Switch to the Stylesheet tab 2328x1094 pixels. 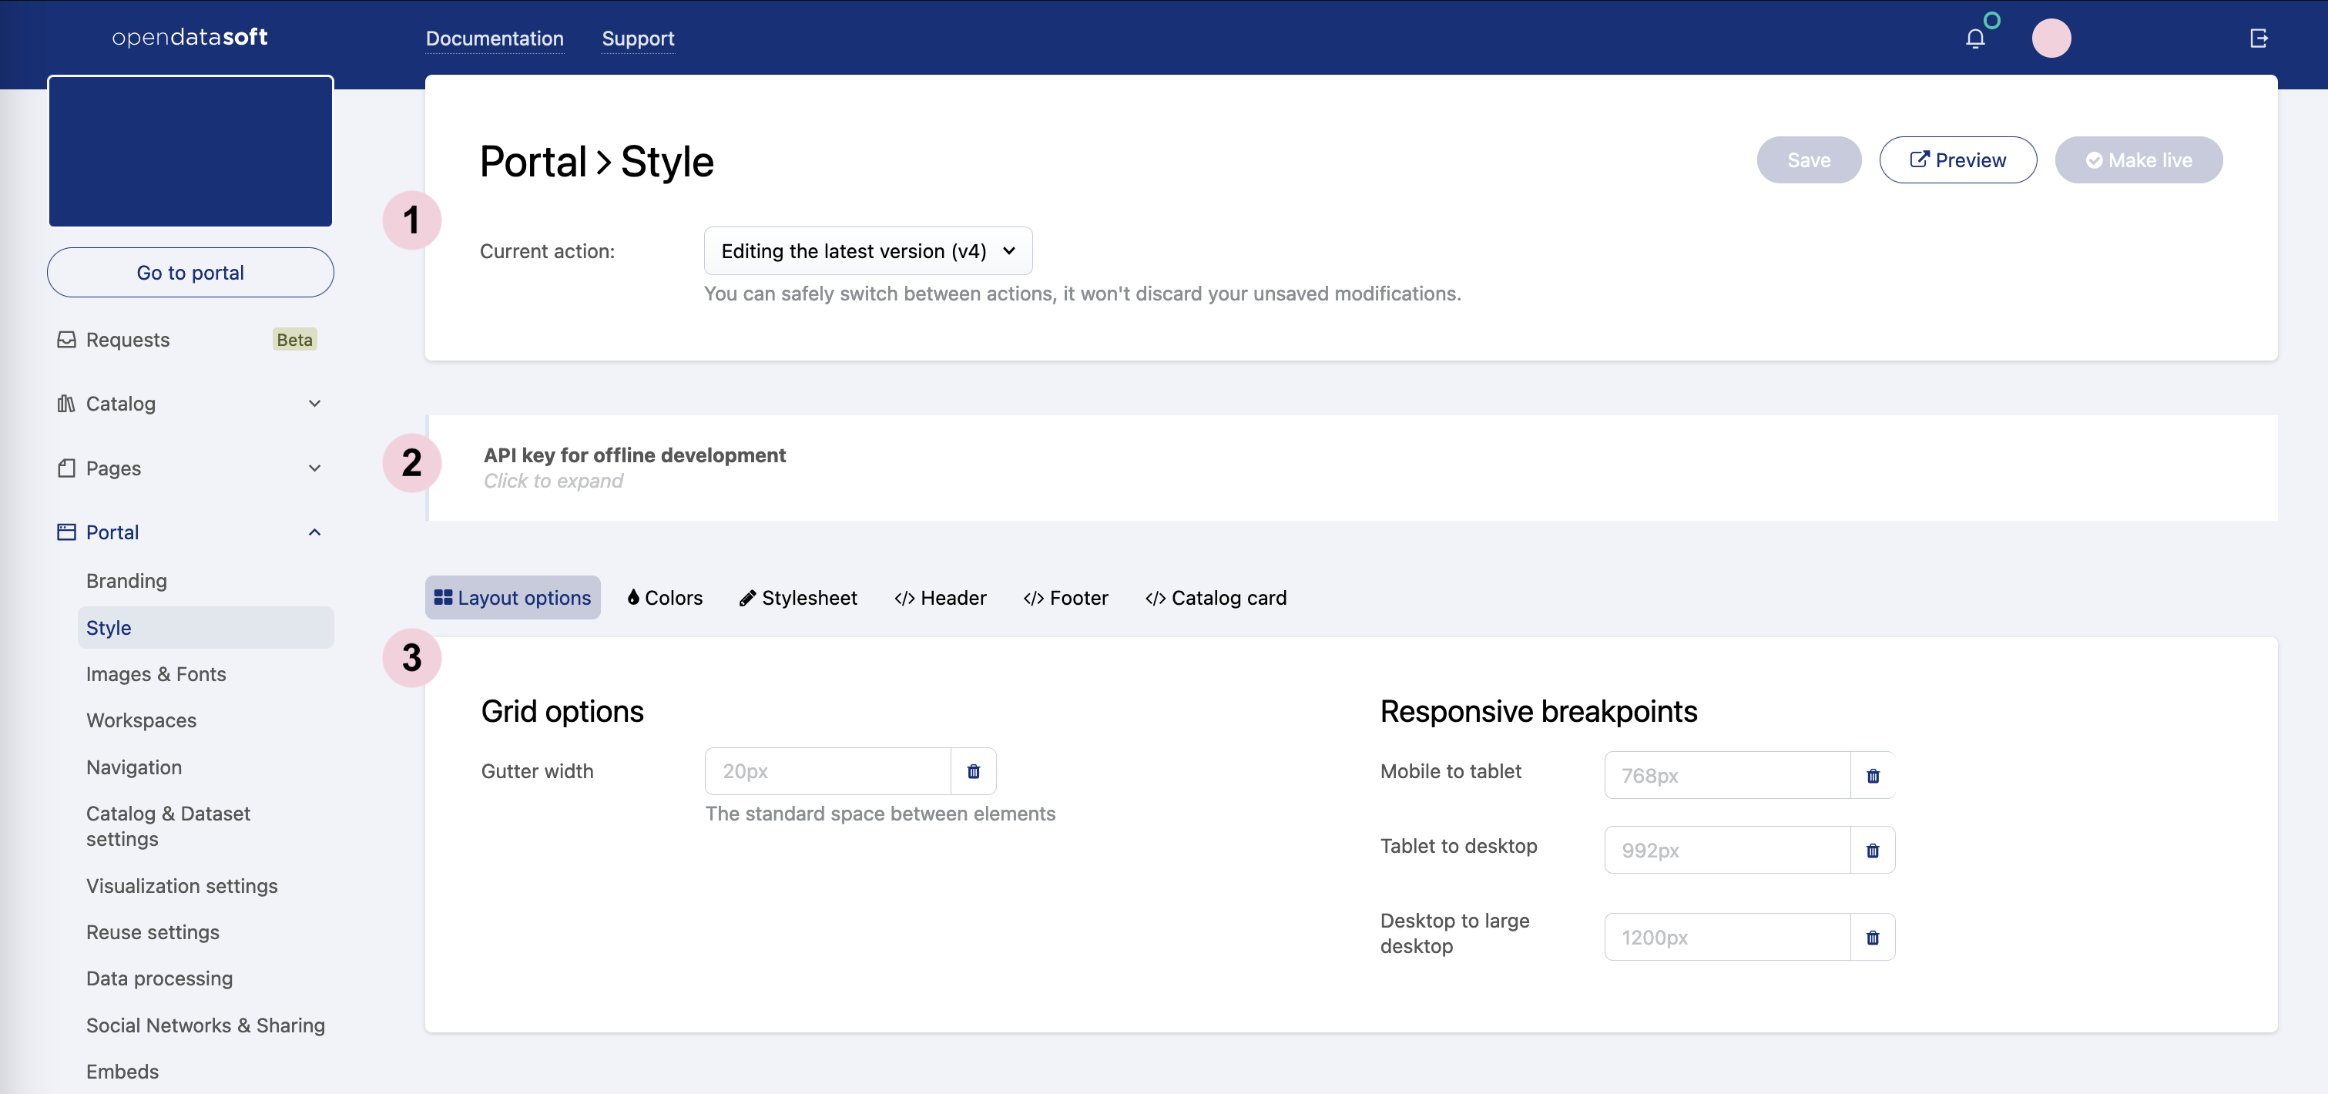coord(798,598)
